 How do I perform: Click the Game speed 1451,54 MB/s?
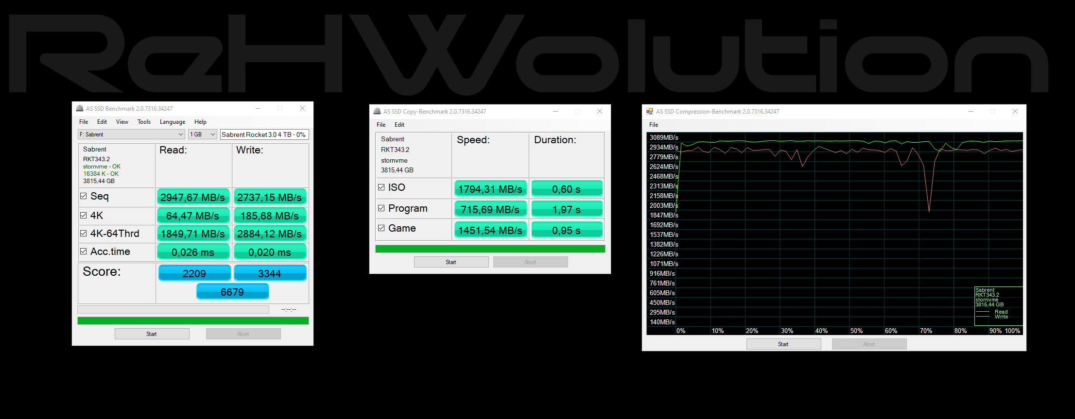point(490,230)
